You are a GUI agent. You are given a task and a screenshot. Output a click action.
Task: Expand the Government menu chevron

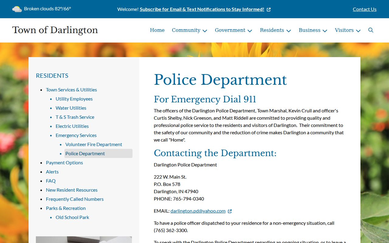250,31
